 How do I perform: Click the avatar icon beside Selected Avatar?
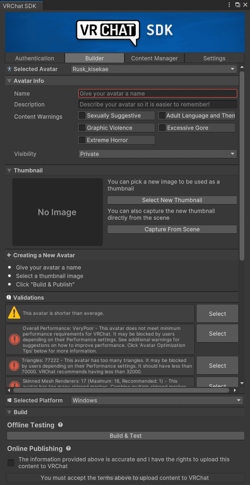(9, 69)
